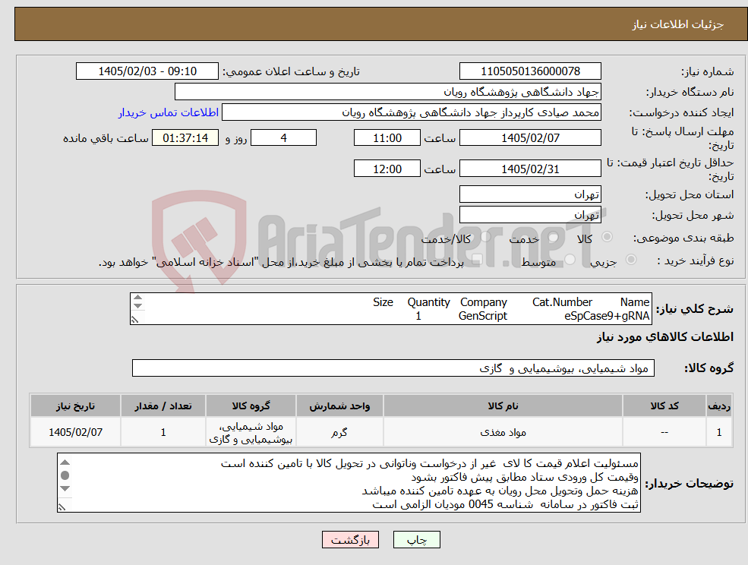Click the نام کالا column header
The height and width of the screenshot is (565, 748).
(503, 406)
